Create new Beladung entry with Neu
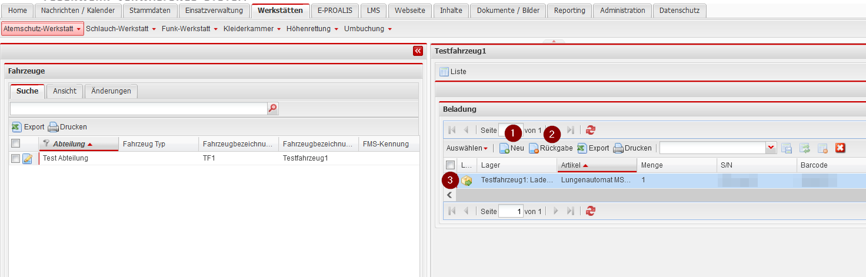Screen dimensions: 866x277 [x=511, y=148]
